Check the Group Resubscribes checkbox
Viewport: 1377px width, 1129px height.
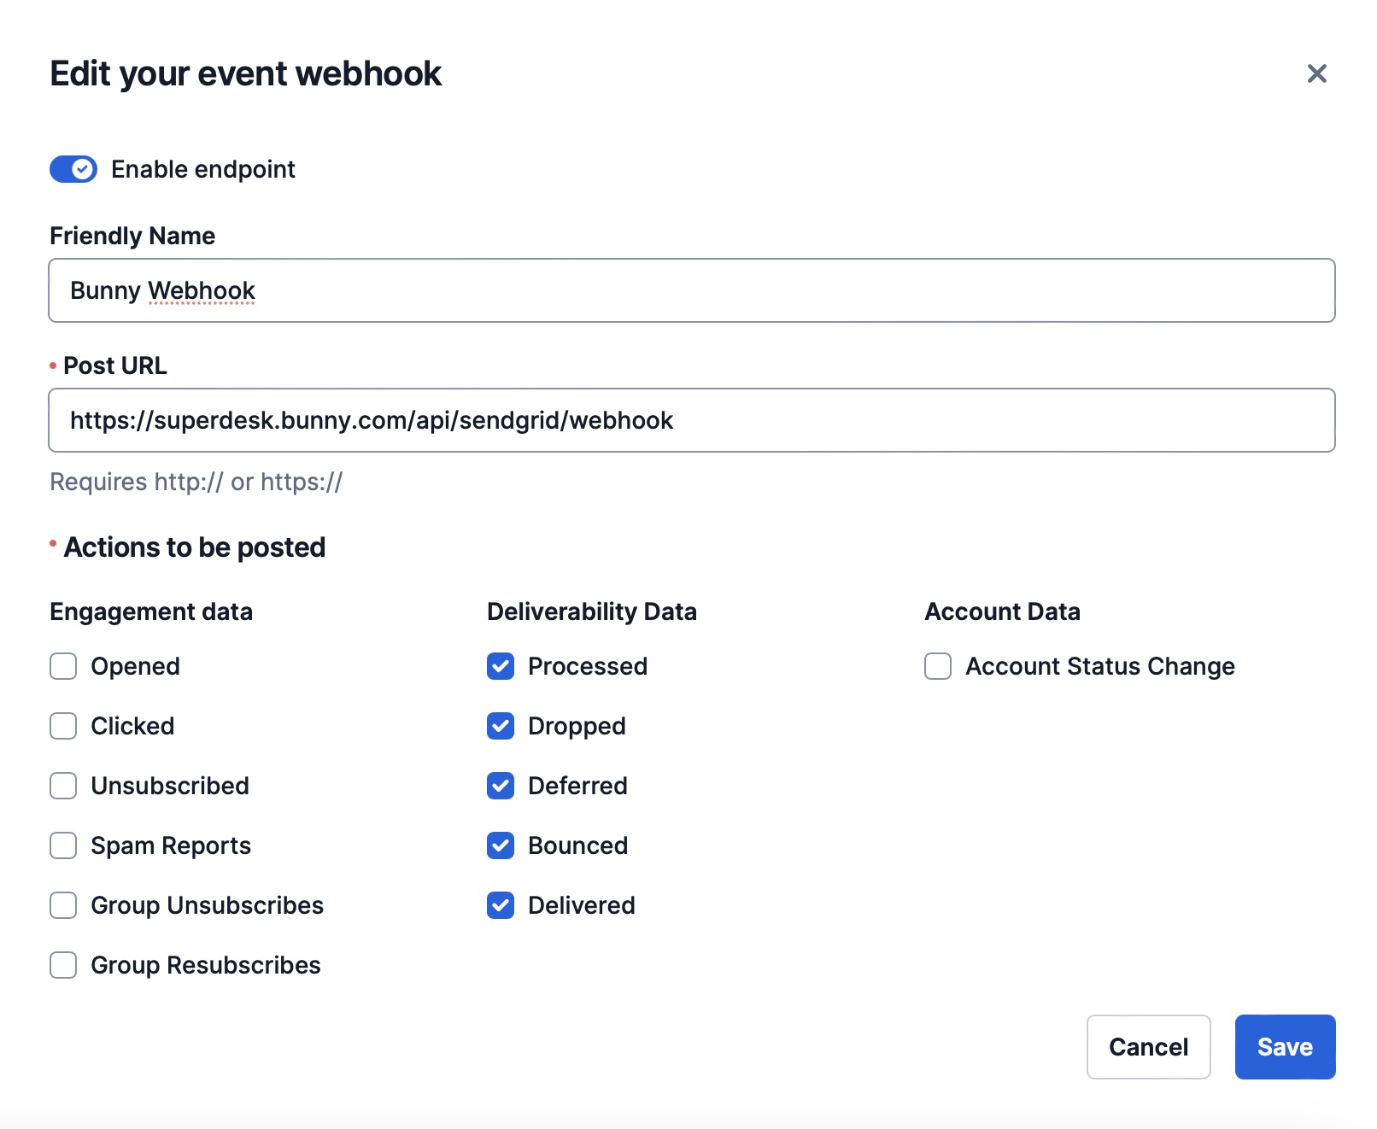coord(63,965)
